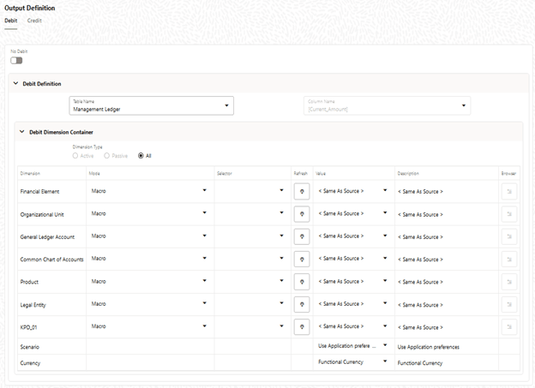Click Legal Entity dimension name
Viewport: 535px width, 388px height.
[33, 305]
